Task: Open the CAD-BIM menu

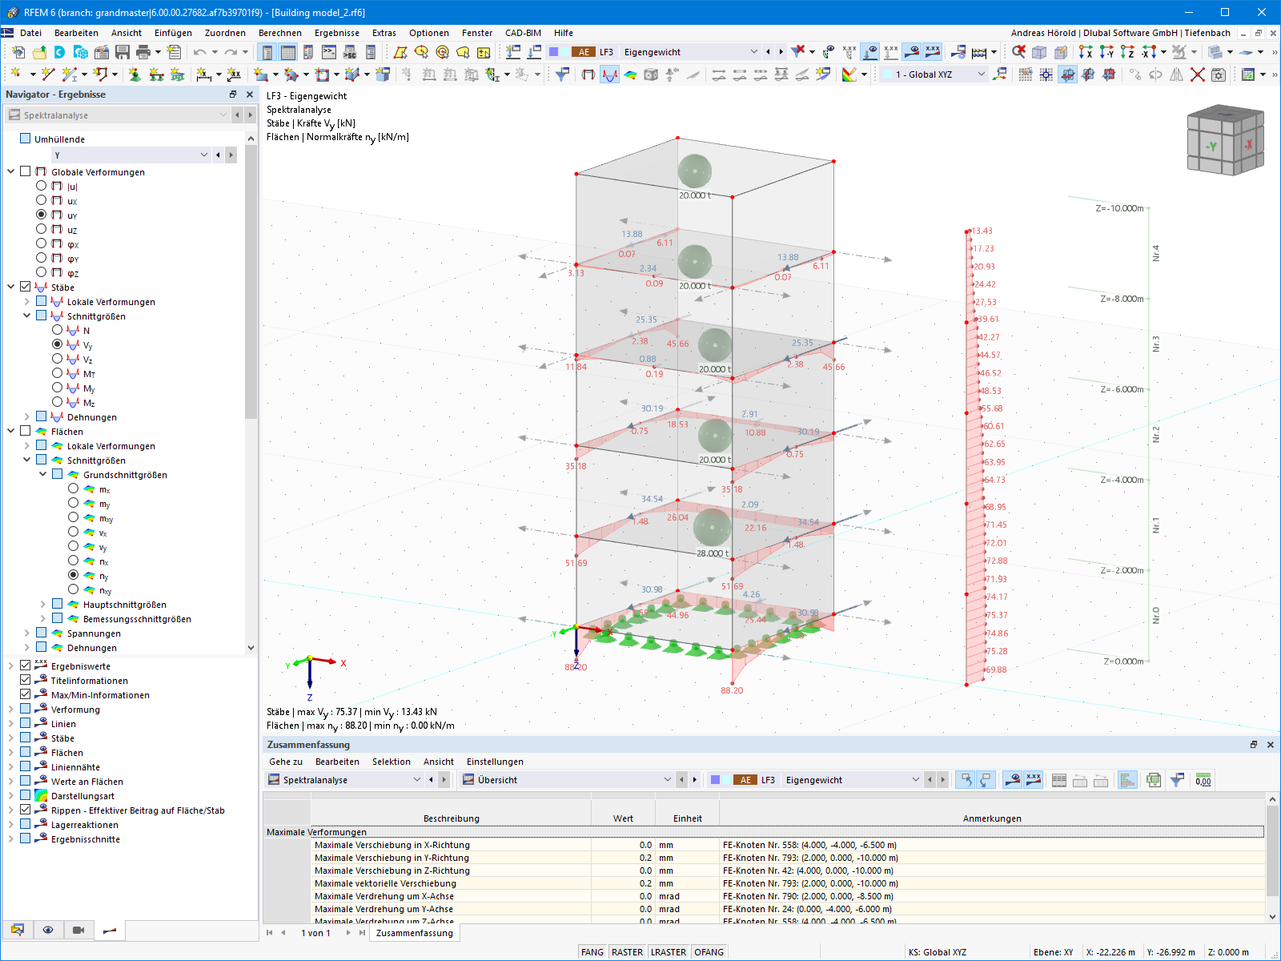Action: [523, 33]
